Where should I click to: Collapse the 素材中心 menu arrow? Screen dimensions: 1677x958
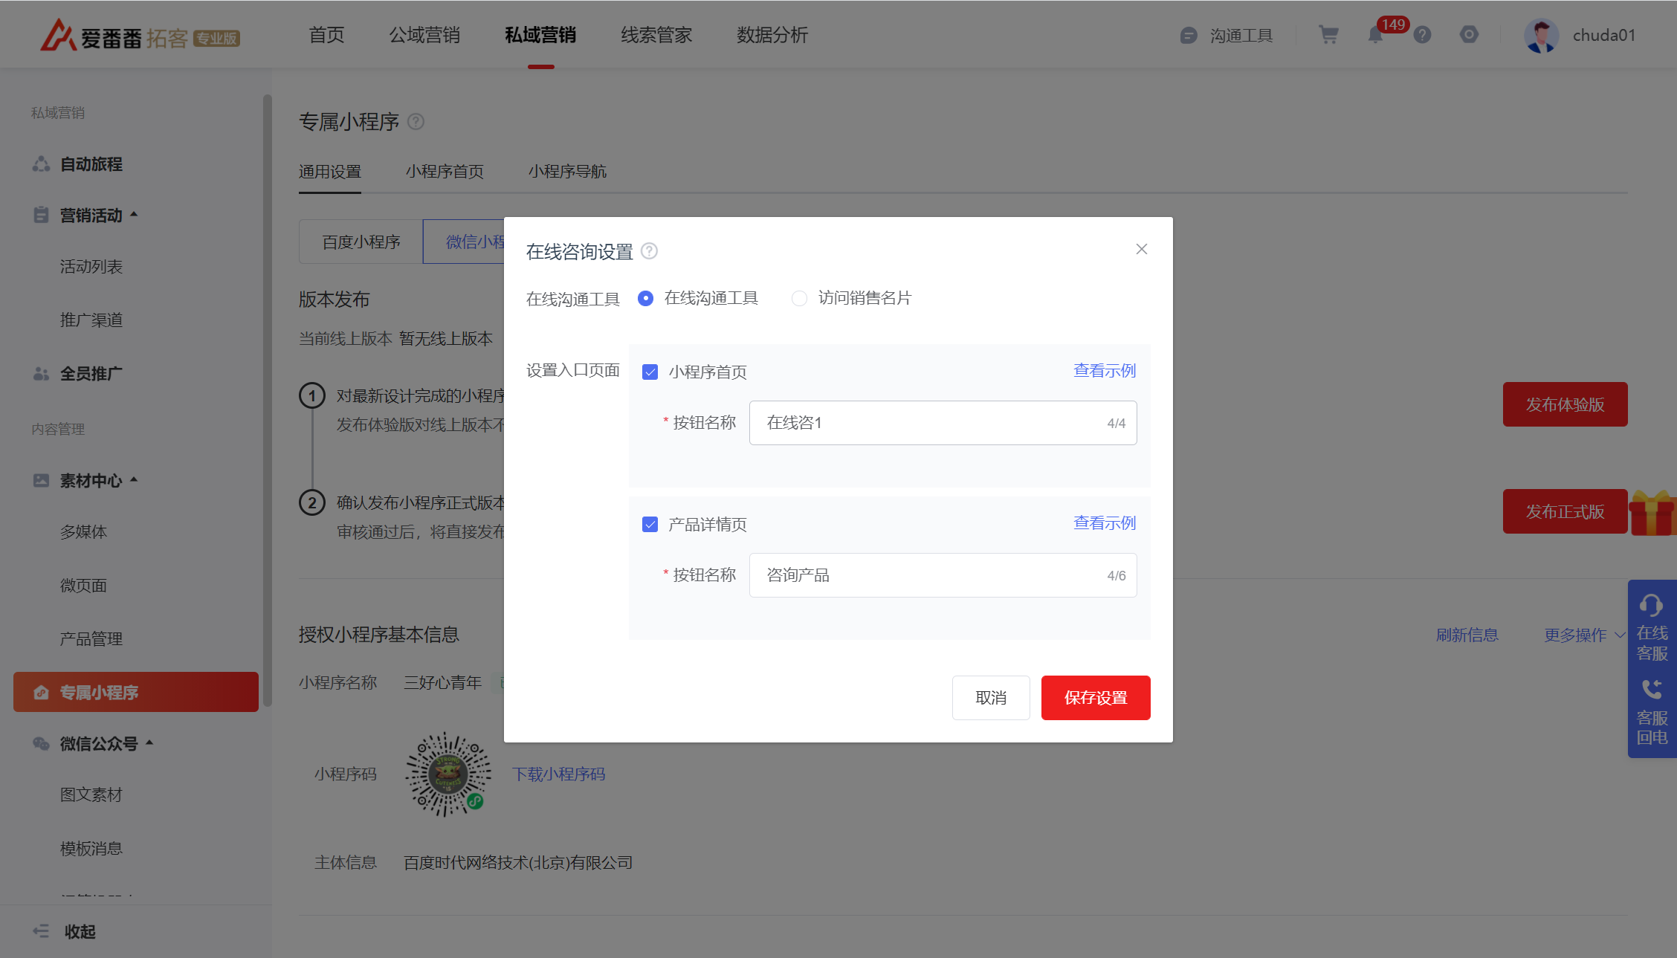[134, 480]
